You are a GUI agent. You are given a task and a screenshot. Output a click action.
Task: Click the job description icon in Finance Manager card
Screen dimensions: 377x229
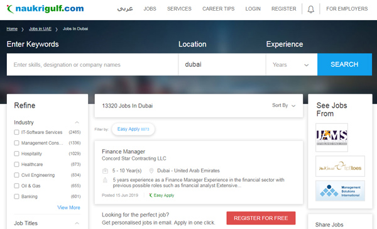tap(105, 180)
